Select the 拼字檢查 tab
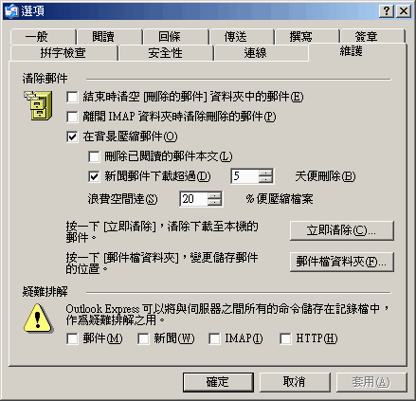 click(x=63, y=53)
